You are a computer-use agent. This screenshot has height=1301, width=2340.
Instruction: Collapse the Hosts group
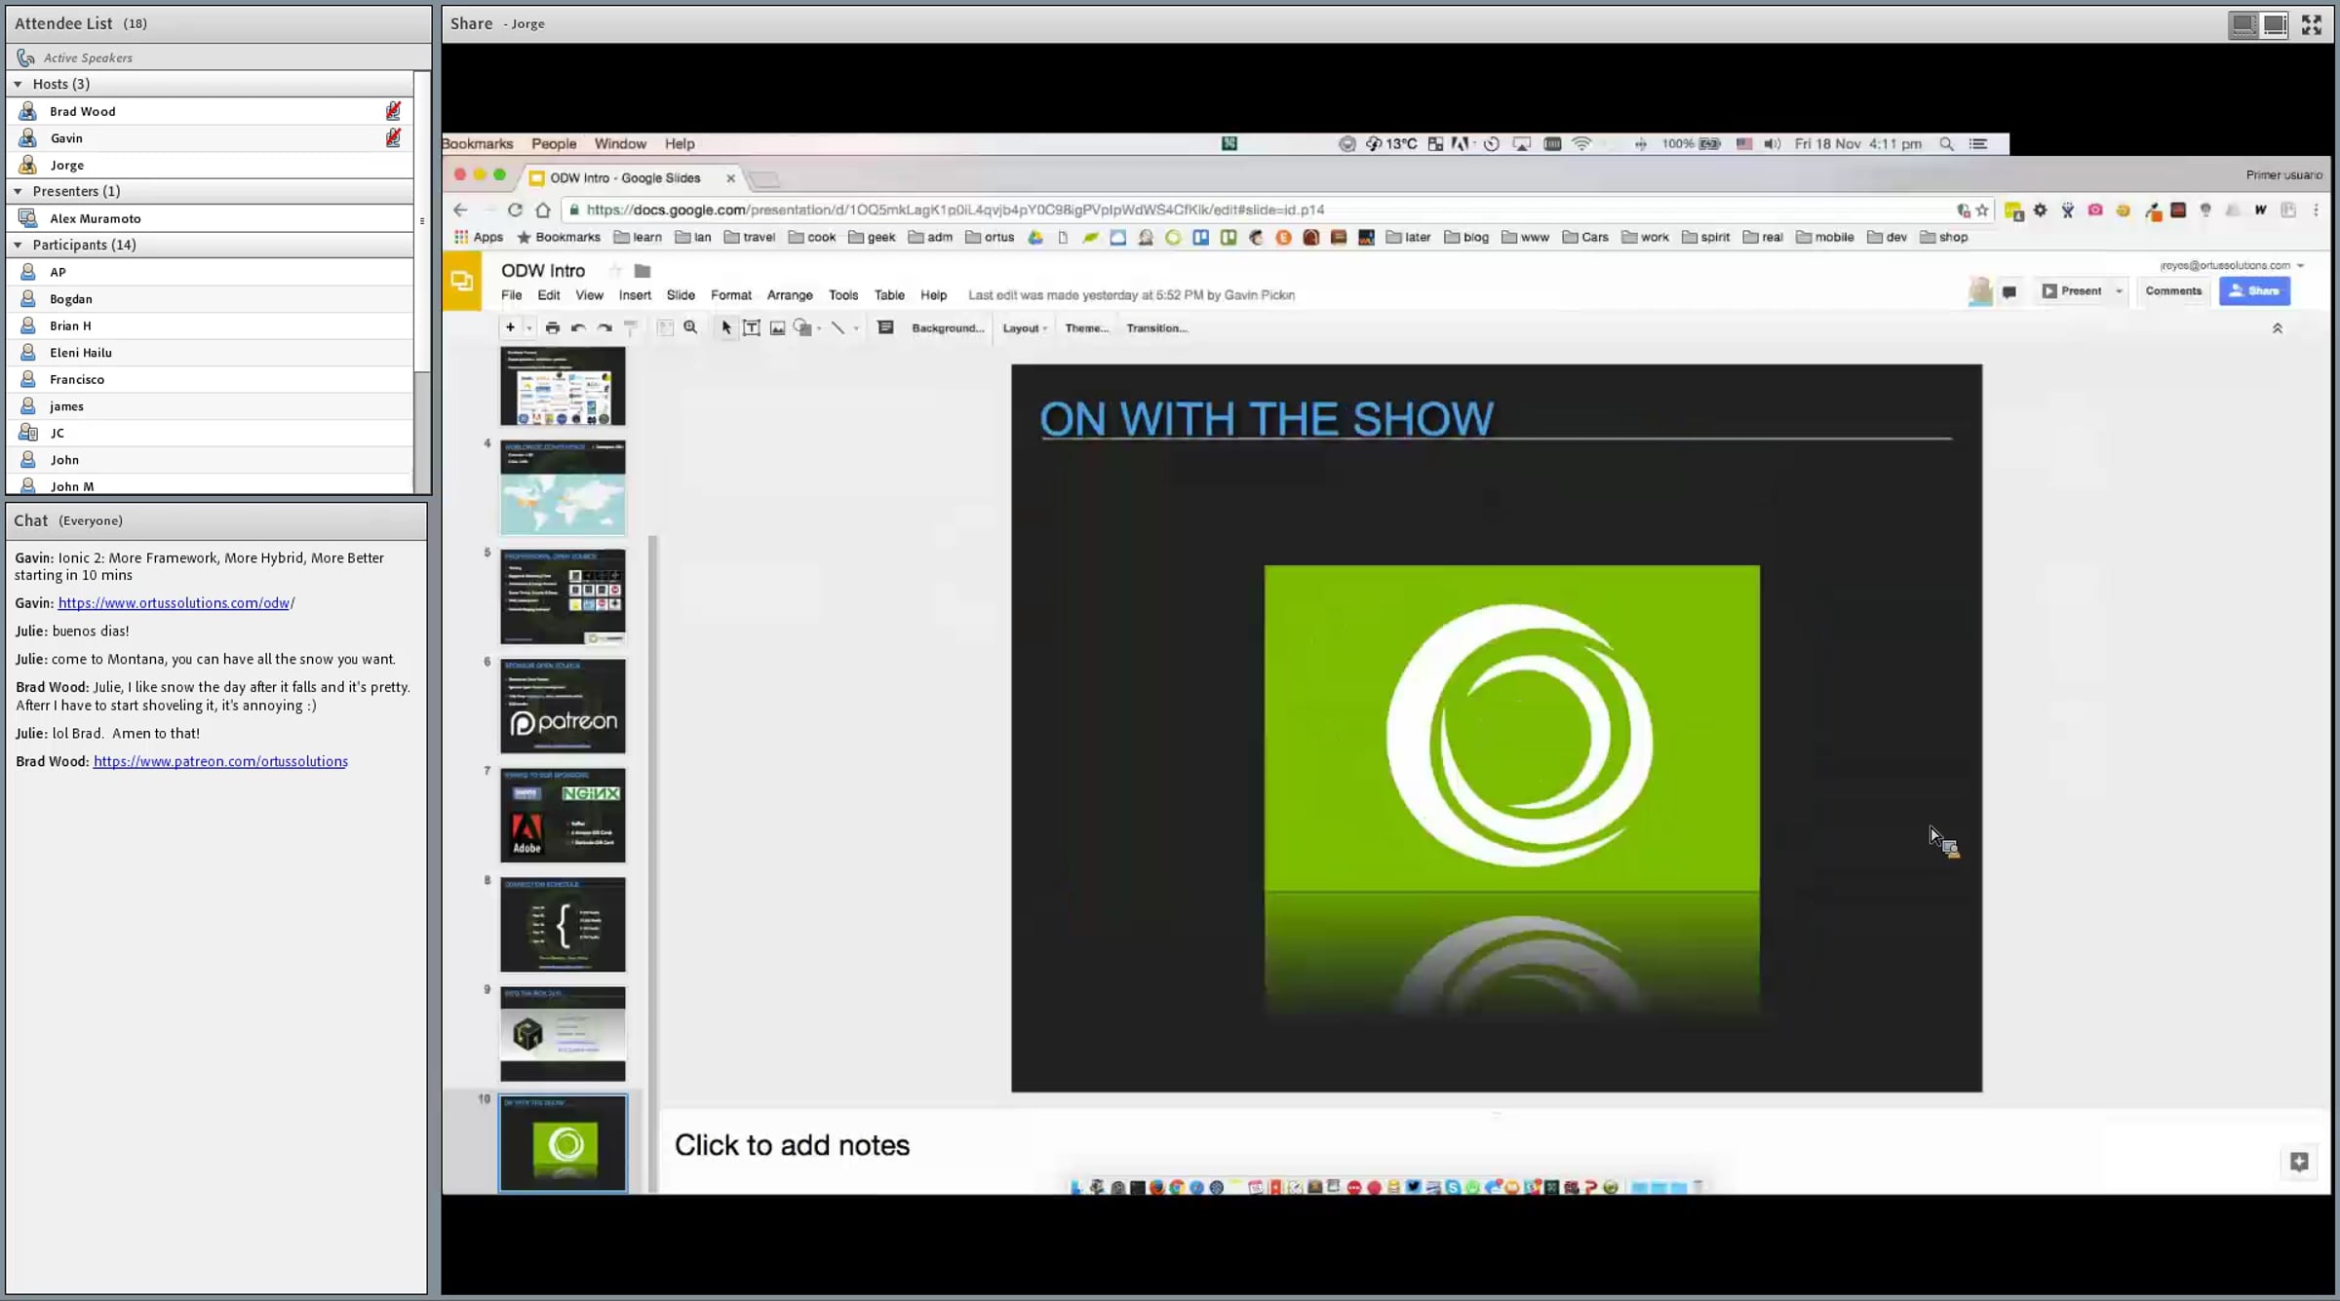click(18, 84)
